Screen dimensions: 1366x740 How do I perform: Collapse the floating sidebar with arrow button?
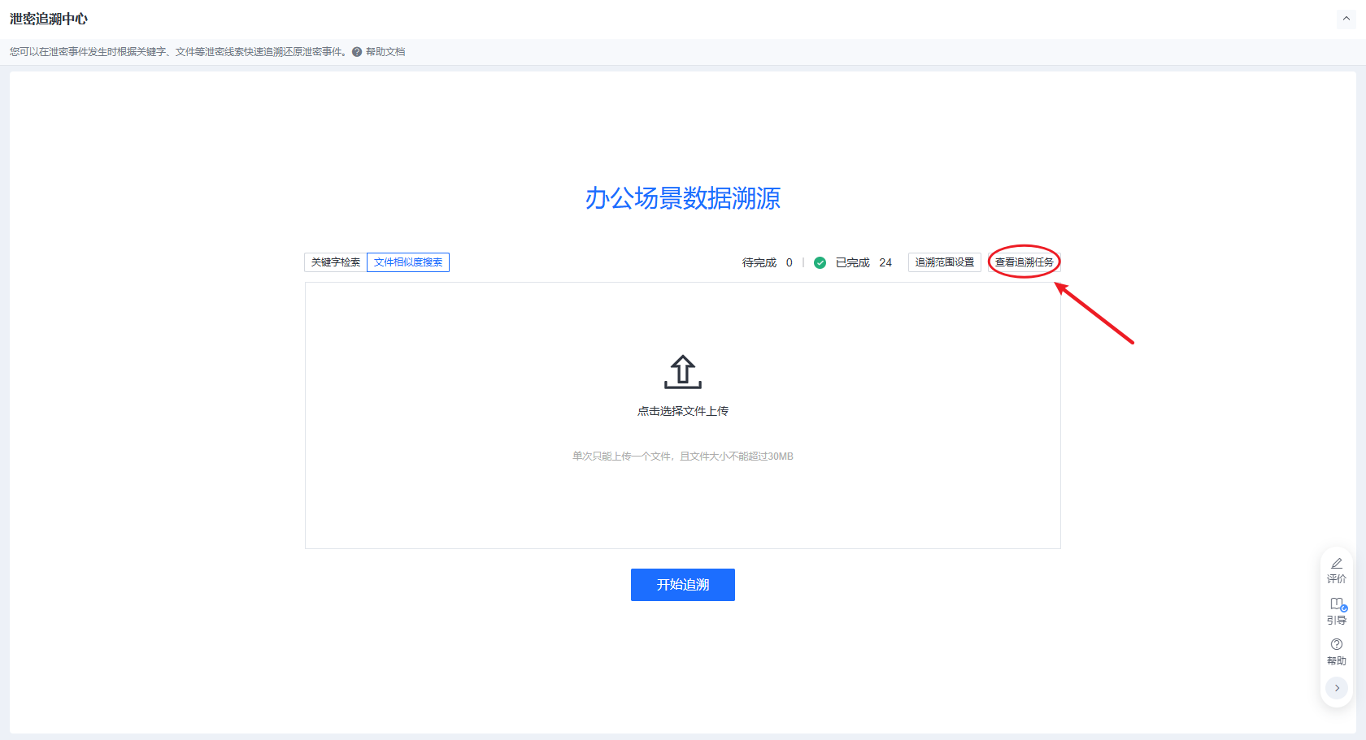coord(1336,688)
